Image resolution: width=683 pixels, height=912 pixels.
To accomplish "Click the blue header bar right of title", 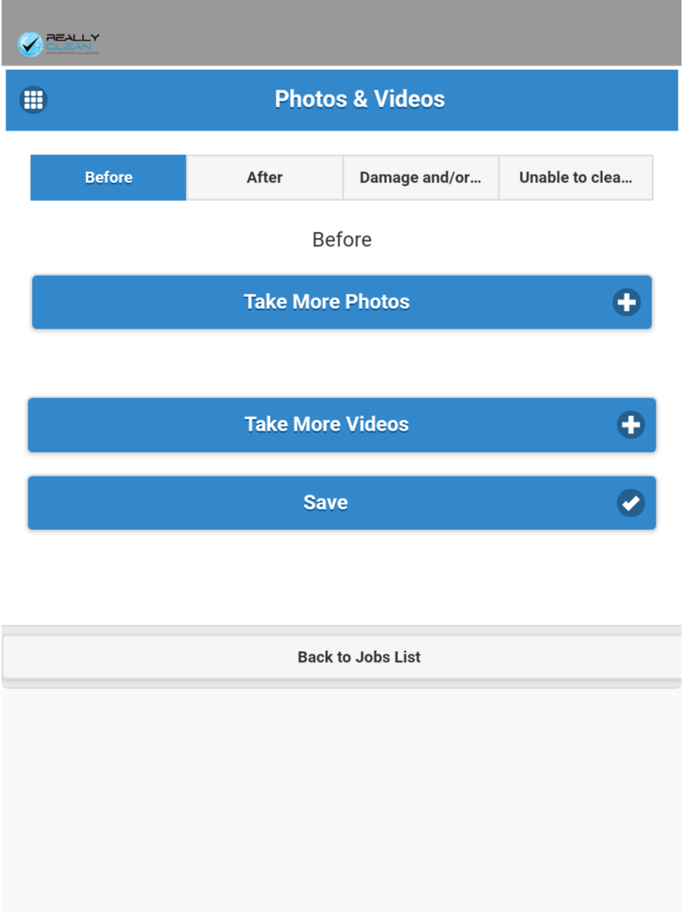I will point(560,100).
